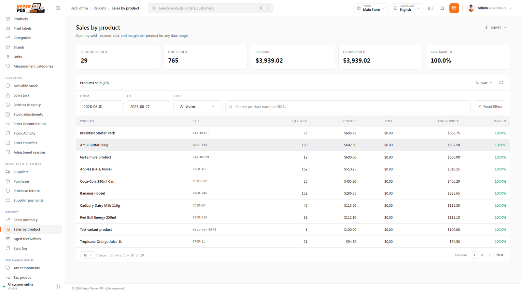Click the Sales summary trend icon
This screenshot has width=521, height=293.
(x=8, y=220)
